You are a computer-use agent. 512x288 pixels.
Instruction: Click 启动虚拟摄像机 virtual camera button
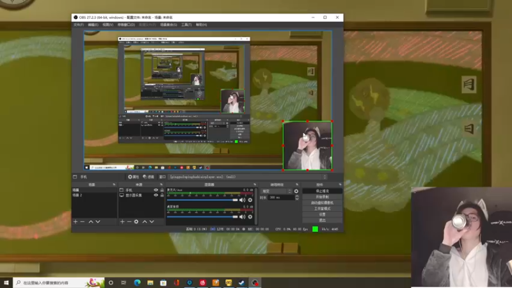point(323,203)
